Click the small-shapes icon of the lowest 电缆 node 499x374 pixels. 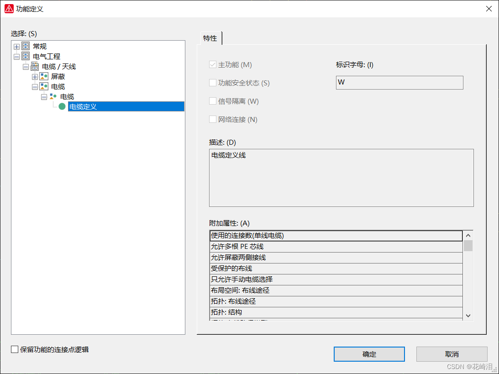coord(53,96)
